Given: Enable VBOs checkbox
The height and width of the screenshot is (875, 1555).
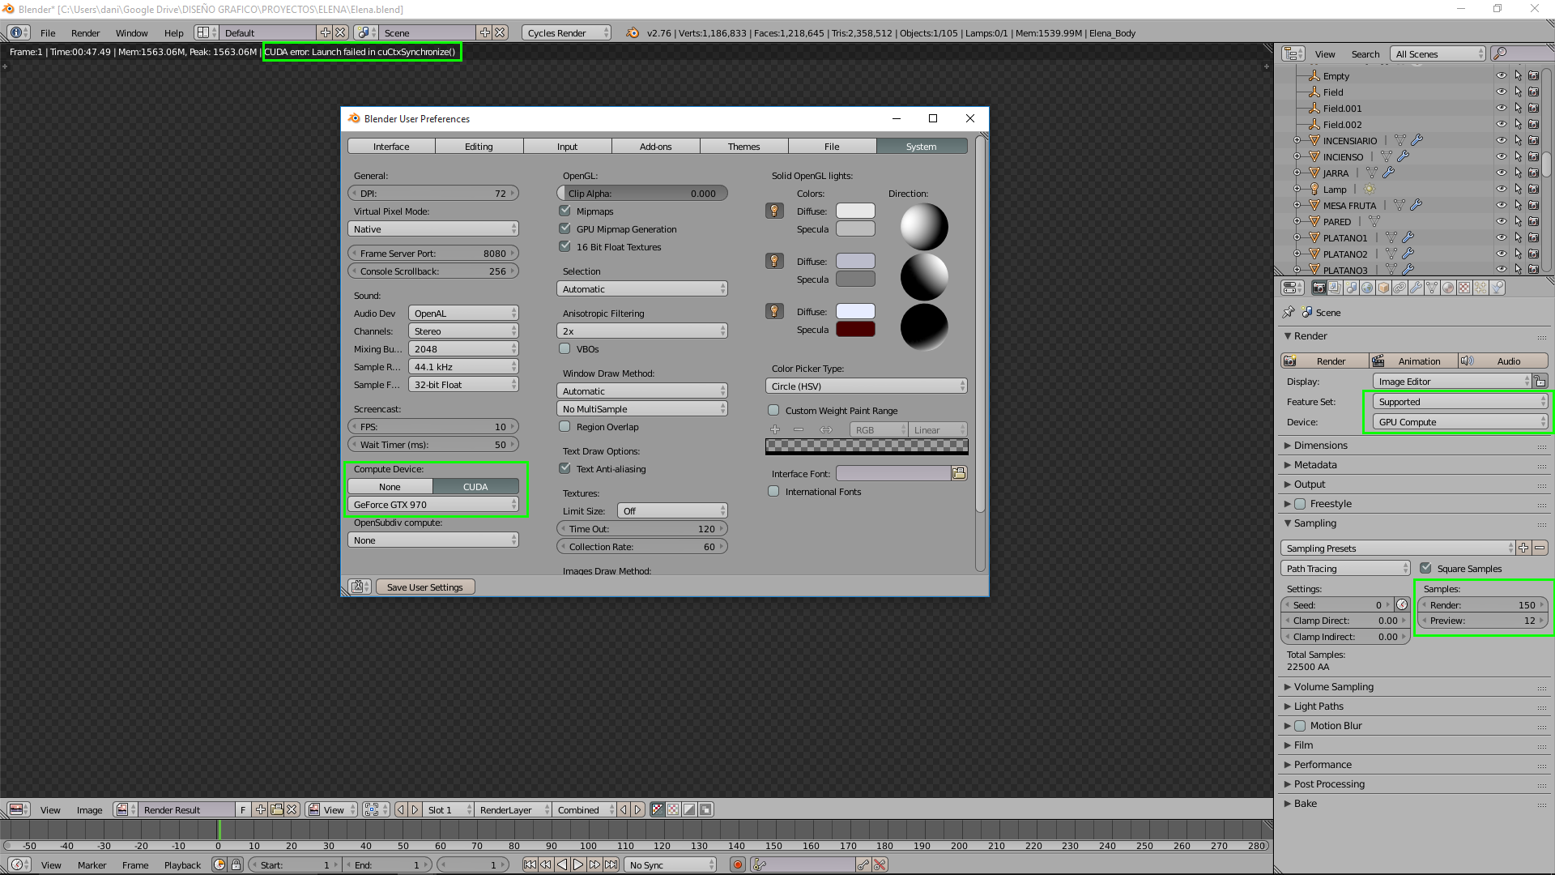Looking at the screenshot, I should tap(565, 348).
